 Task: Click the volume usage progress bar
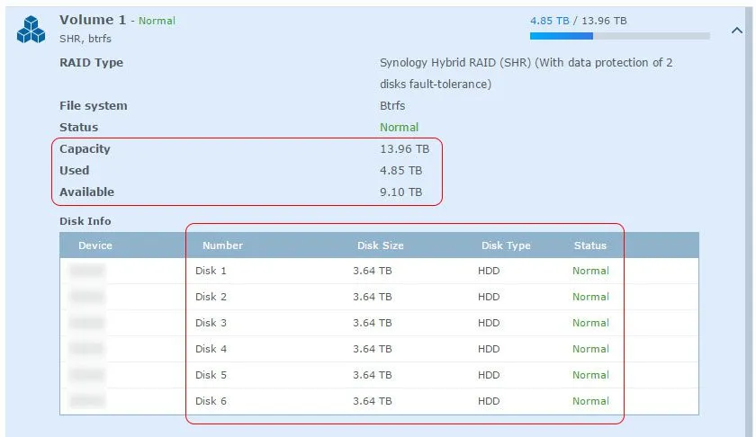(x=619, y=36)
